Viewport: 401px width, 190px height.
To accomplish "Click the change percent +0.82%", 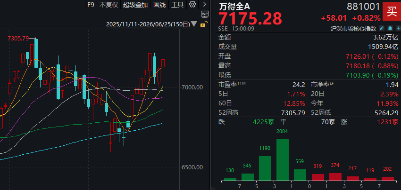I will [366, 18].
